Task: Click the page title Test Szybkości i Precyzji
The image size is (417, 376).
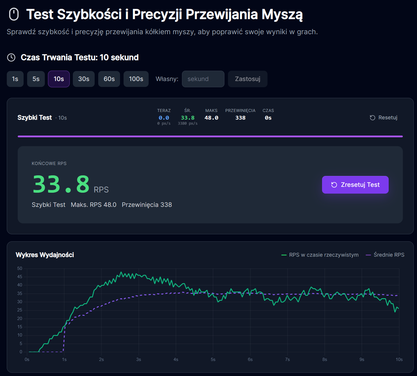Action: pos(165,14)
